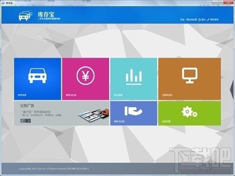The width and height of the screenshot is (235, 176).
Task: Click the 公告广告 announcement heading
Action: tap(27, 106)
